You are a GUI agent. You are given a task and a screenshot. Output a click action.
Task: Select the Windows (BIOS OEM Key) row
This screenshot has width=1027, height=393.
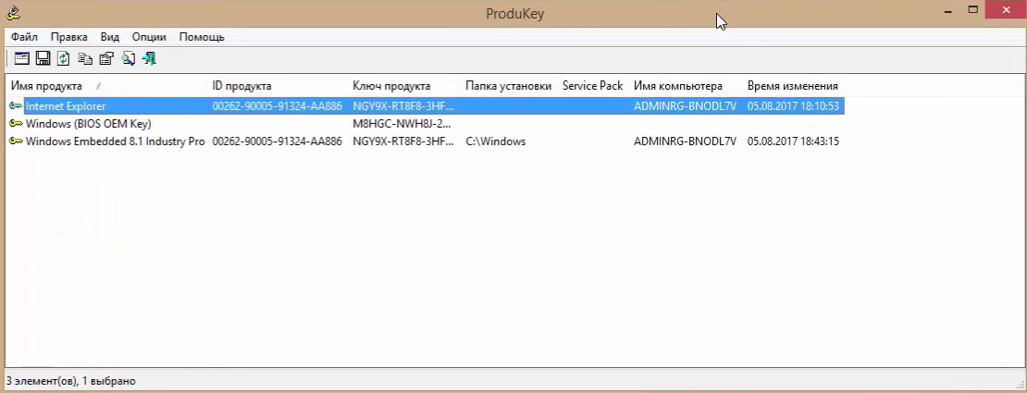tap(89, 124)
